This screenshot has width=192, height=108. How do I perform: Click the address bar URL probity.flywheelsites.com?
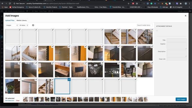36,4
